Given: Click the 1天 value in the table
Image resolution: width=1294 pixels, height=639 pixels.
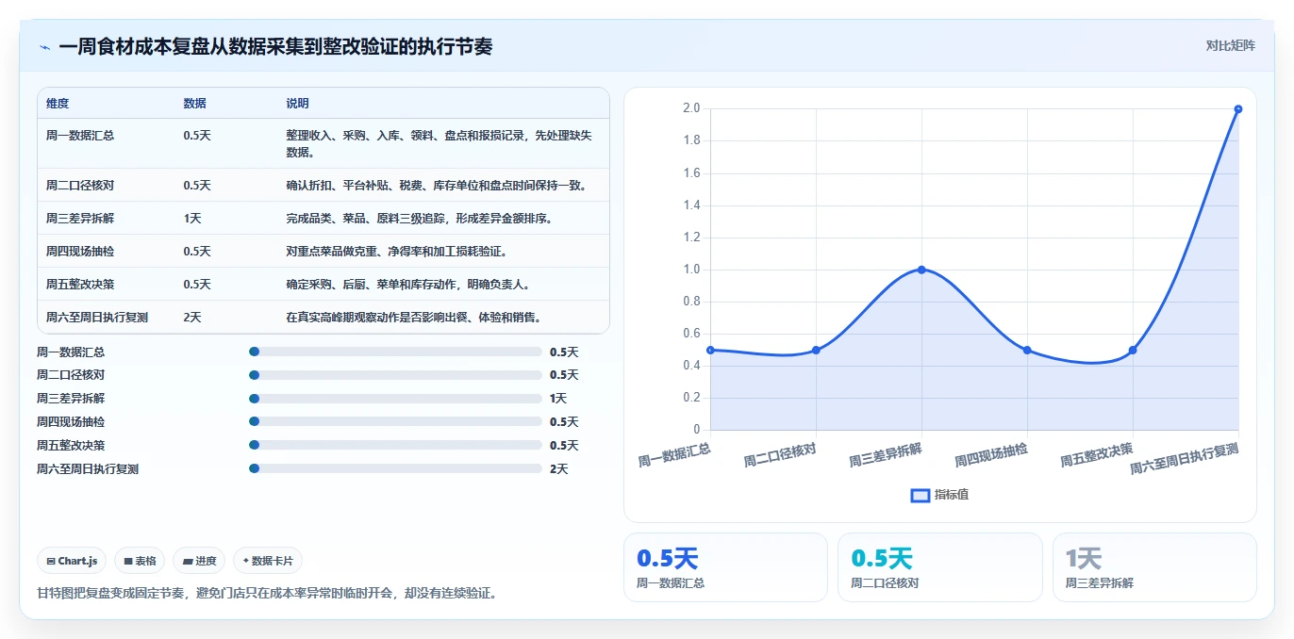Looking at the screenshot, I should [192, 219].
